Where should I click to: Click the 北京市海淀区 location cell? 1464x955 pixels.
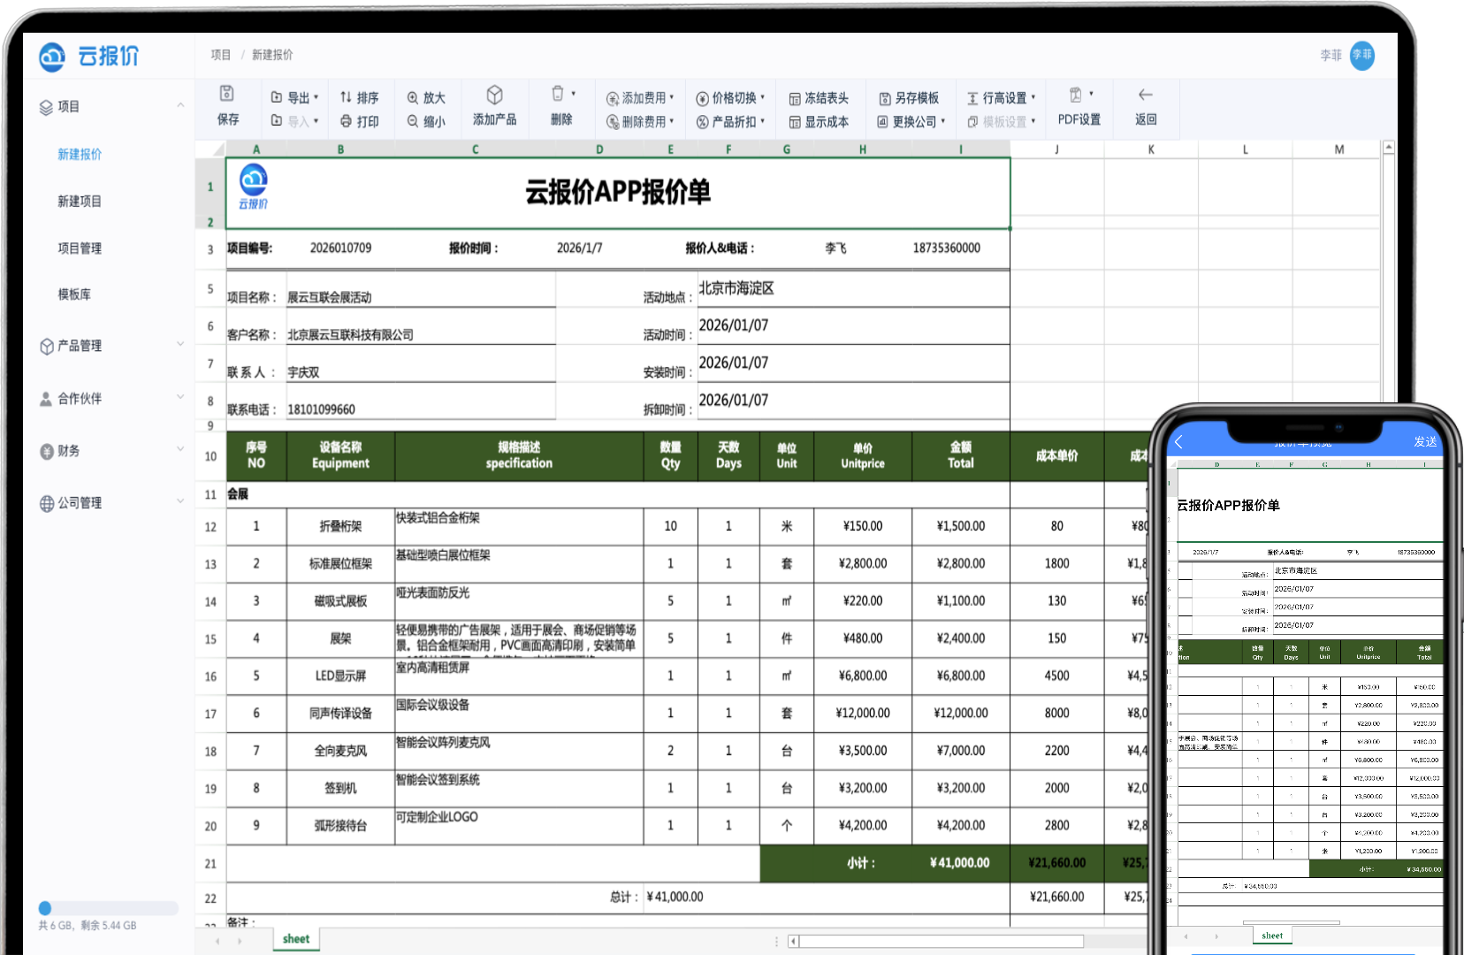853,288
